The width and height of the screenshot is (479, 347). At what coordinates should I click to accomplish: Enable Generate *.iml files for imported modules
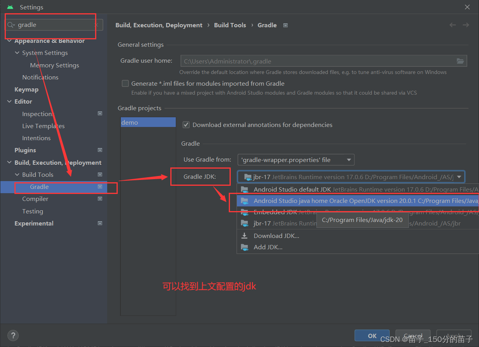[x=125, y=83]
